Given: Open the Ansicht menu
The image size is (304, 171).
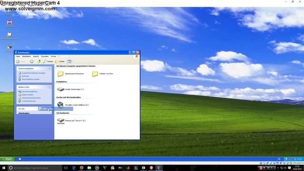Looking at the screenshot, I should click(36, 57).
